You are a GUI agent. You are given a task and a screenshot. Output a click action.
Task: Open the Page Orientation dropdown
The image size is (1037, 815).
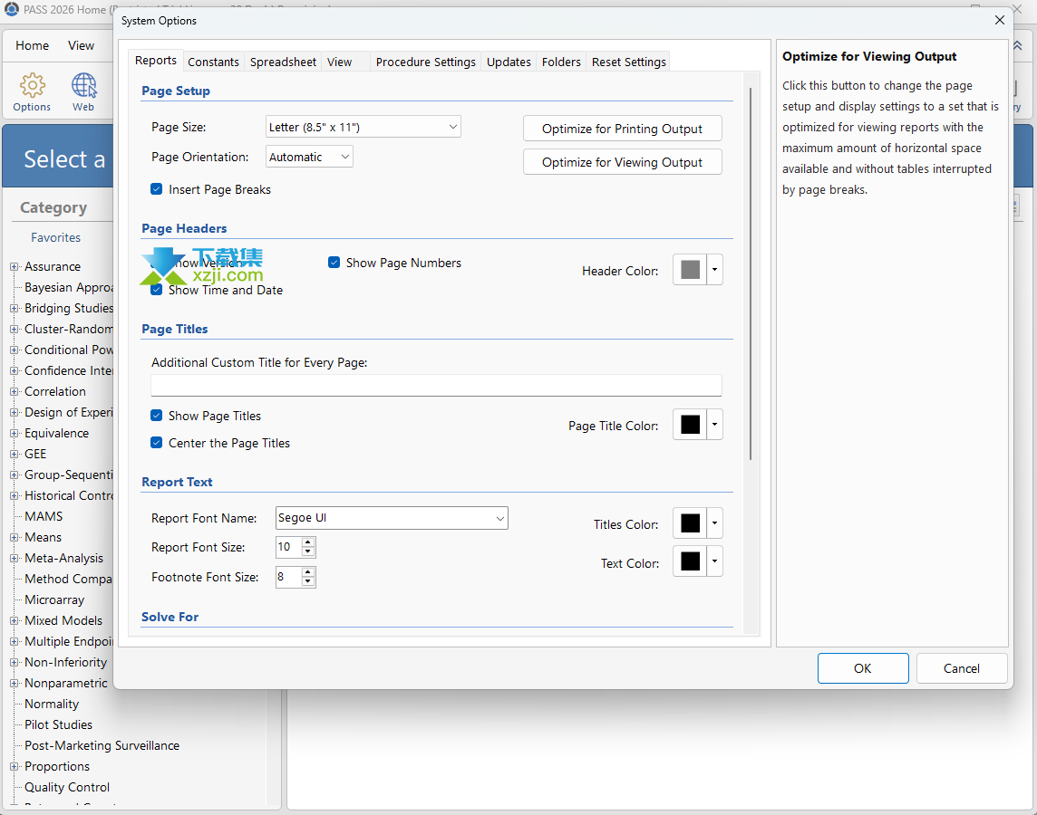point(309,157)
